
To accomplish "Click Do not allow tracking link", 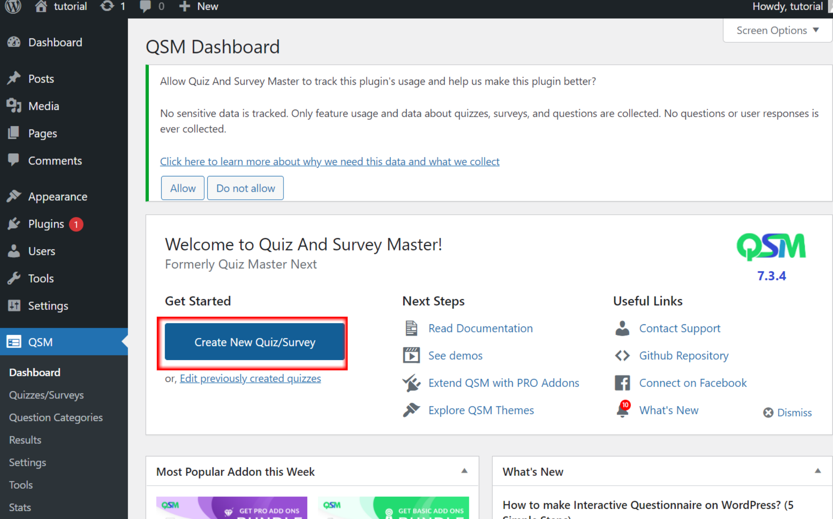I will (245, 188).
